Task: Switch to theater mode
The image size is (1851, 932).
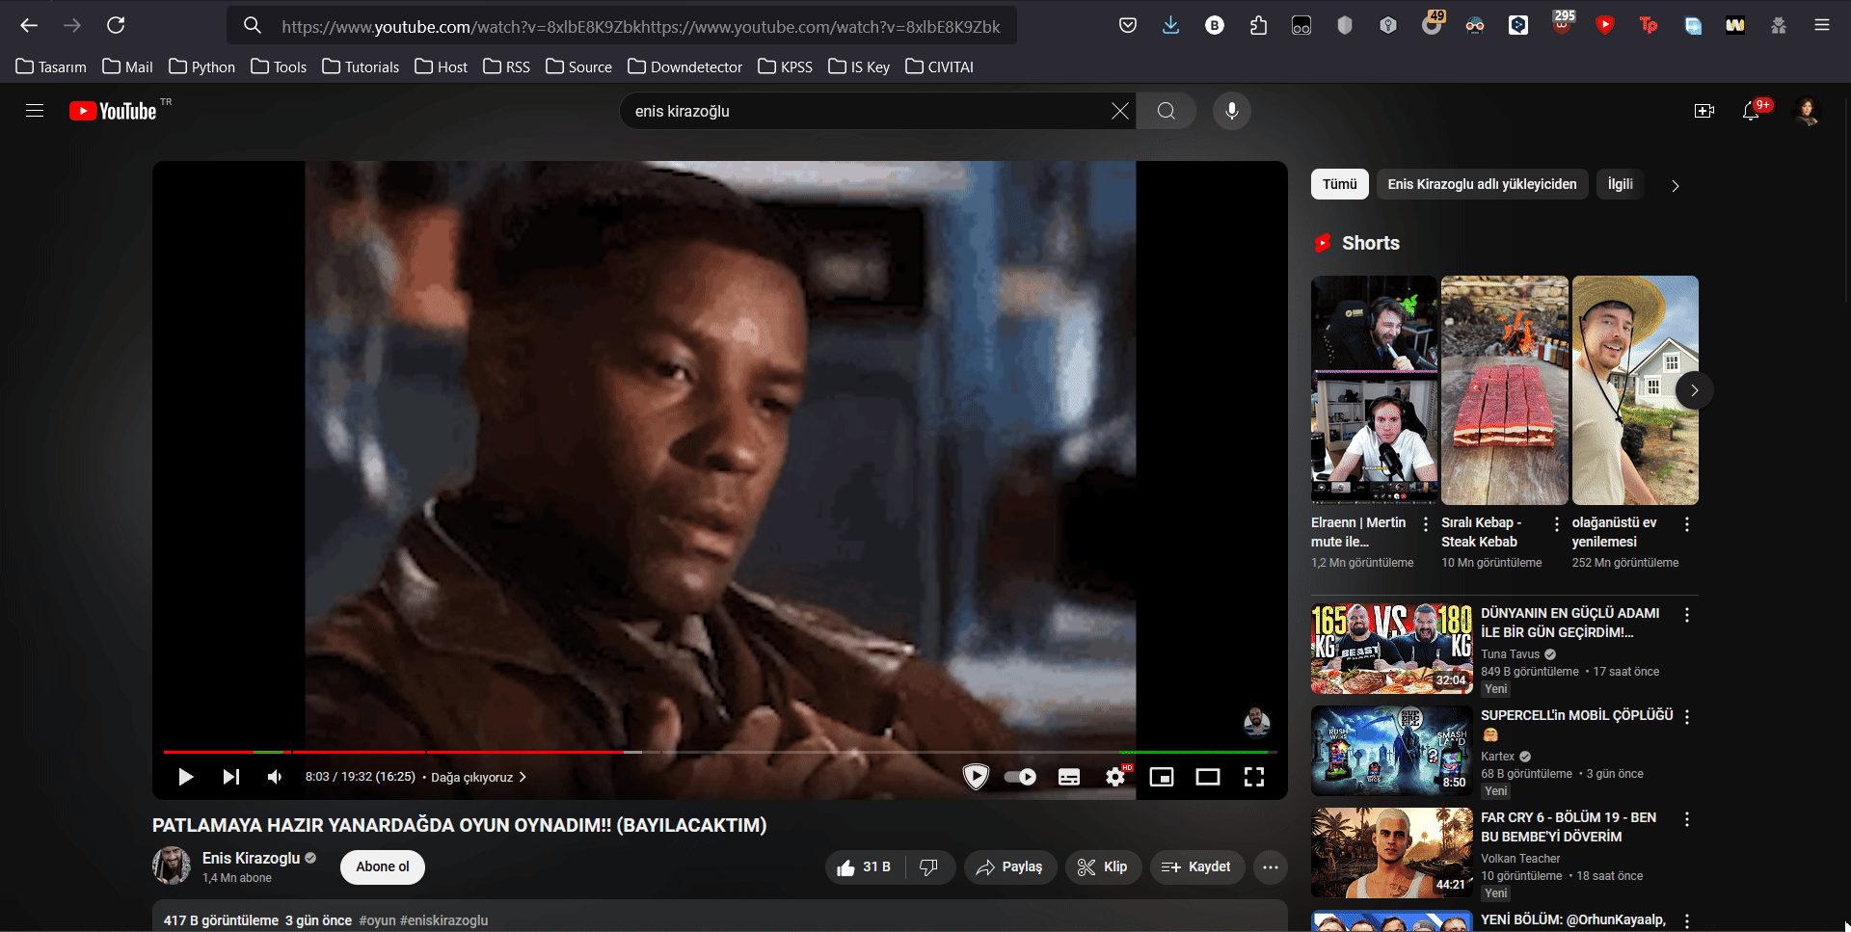Action: click(x=1208, y=777)
